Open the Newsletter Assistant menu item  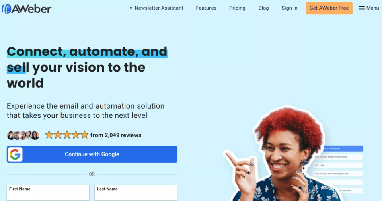(156, 8)
